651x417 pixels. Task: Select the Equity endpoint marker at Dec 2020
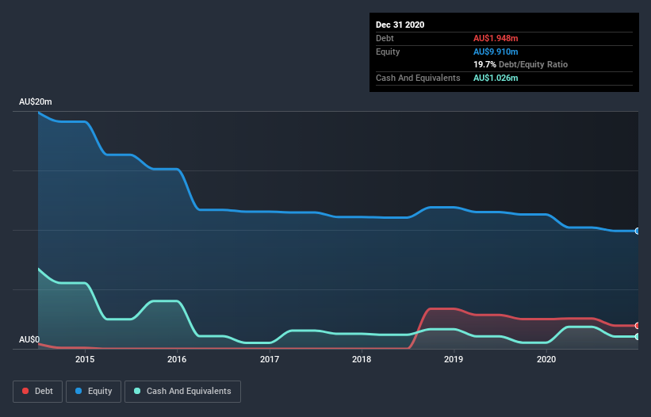(x=638, y=231)
